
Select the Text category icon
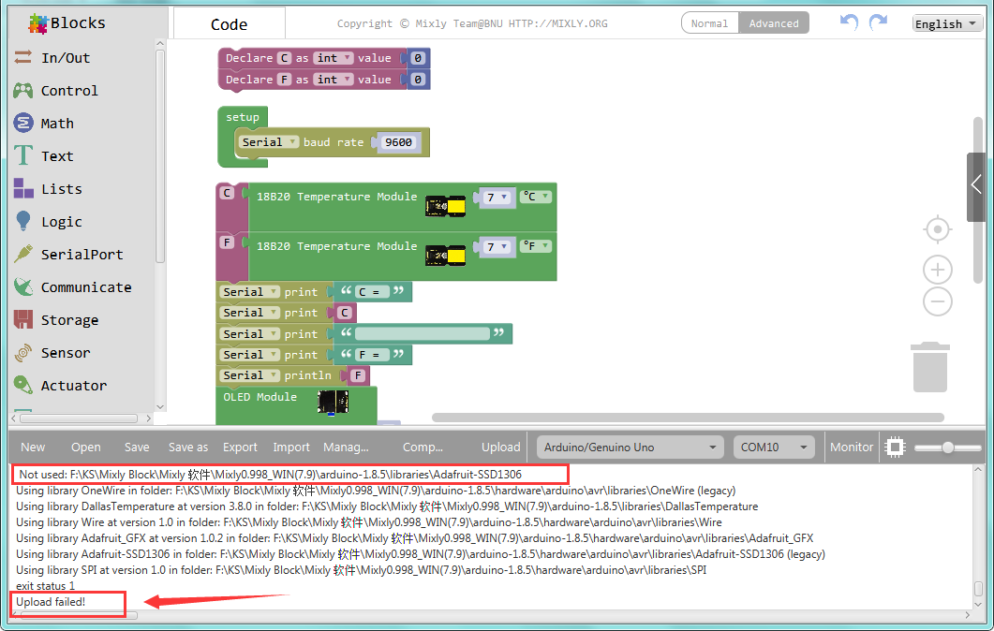[x=23, y=155]
